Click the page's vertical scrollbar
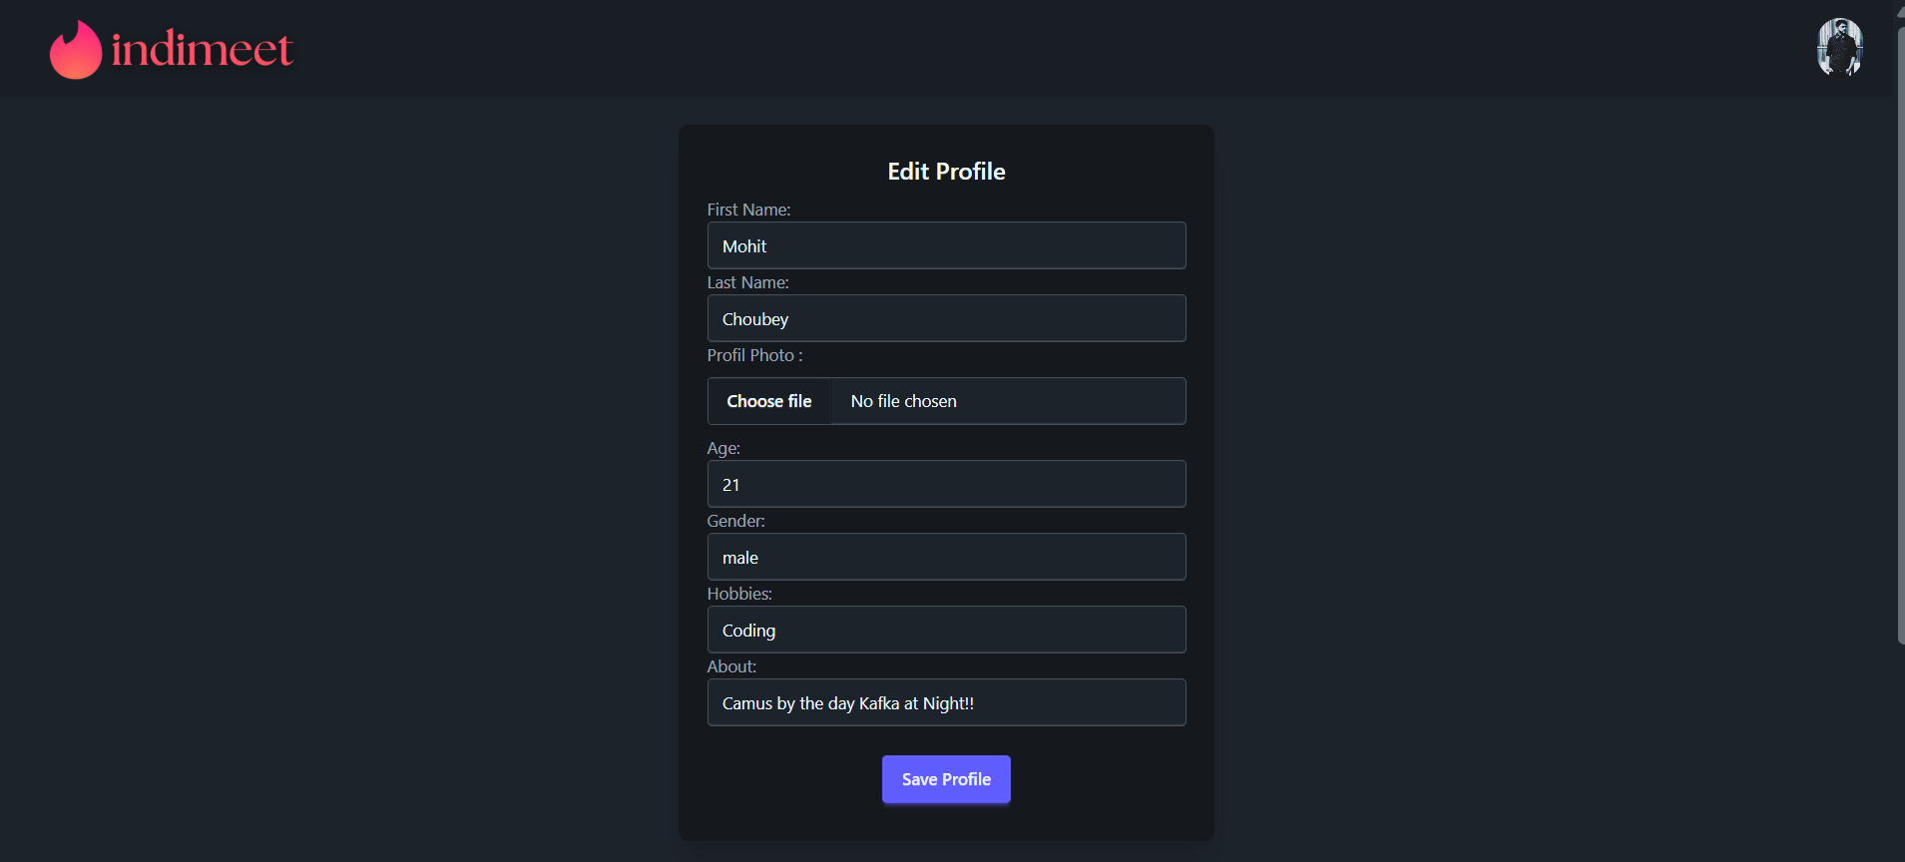Image resolution: width=1905 pixels, height=862 pixels. (x=1900, y=329)
